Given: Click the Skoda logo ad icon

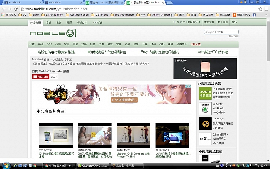Looking at the screenshot, I should [205, 108].
